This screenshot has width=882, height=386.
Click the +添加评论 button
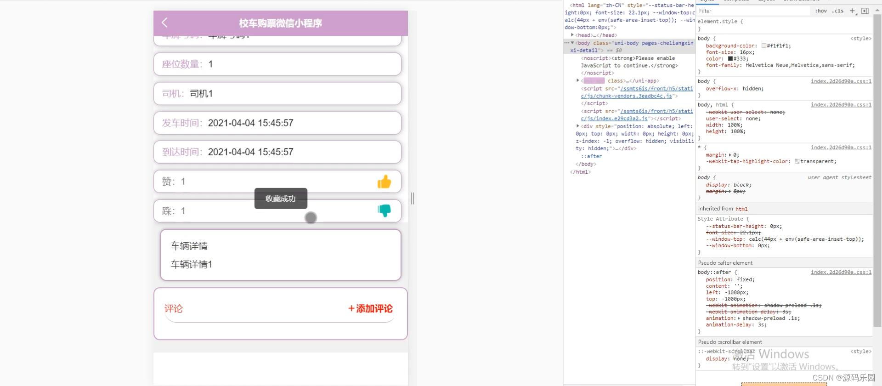pyautogui.click(x=370, y=308)
